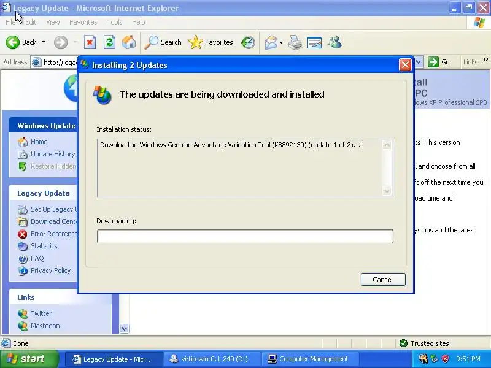Click the Safely Remove Hardware tray icon
The height and width of the screenshot is (368, 491).
tap(435, 359)
